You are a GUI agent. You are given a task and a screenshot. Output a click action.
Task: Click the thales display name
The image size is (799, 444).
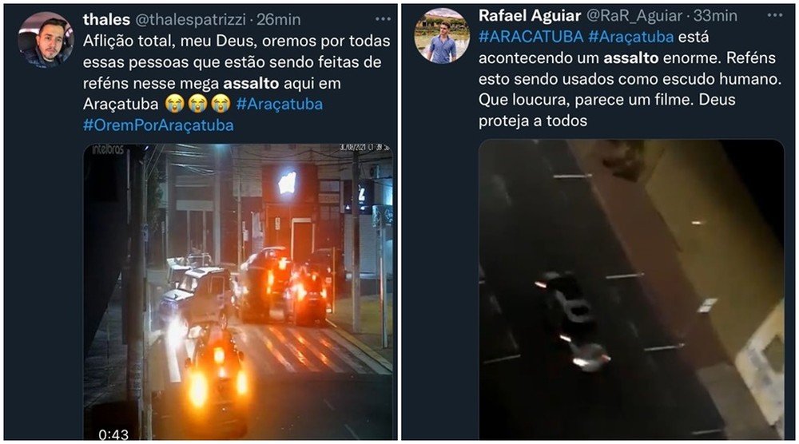click(106, 19)
